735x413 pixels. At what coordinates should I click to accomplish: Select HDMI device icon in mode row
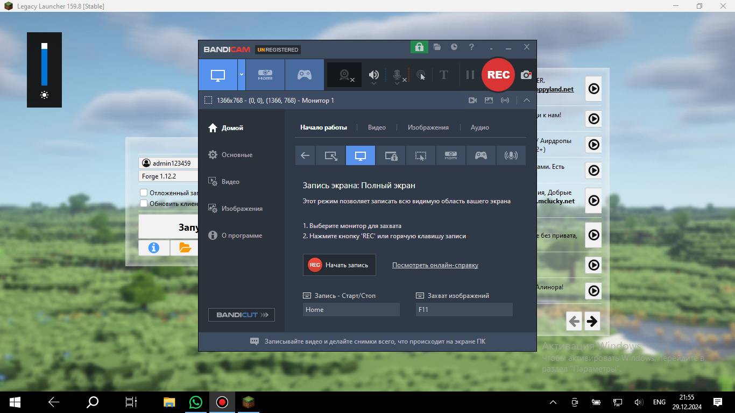[x=451, y=155]
